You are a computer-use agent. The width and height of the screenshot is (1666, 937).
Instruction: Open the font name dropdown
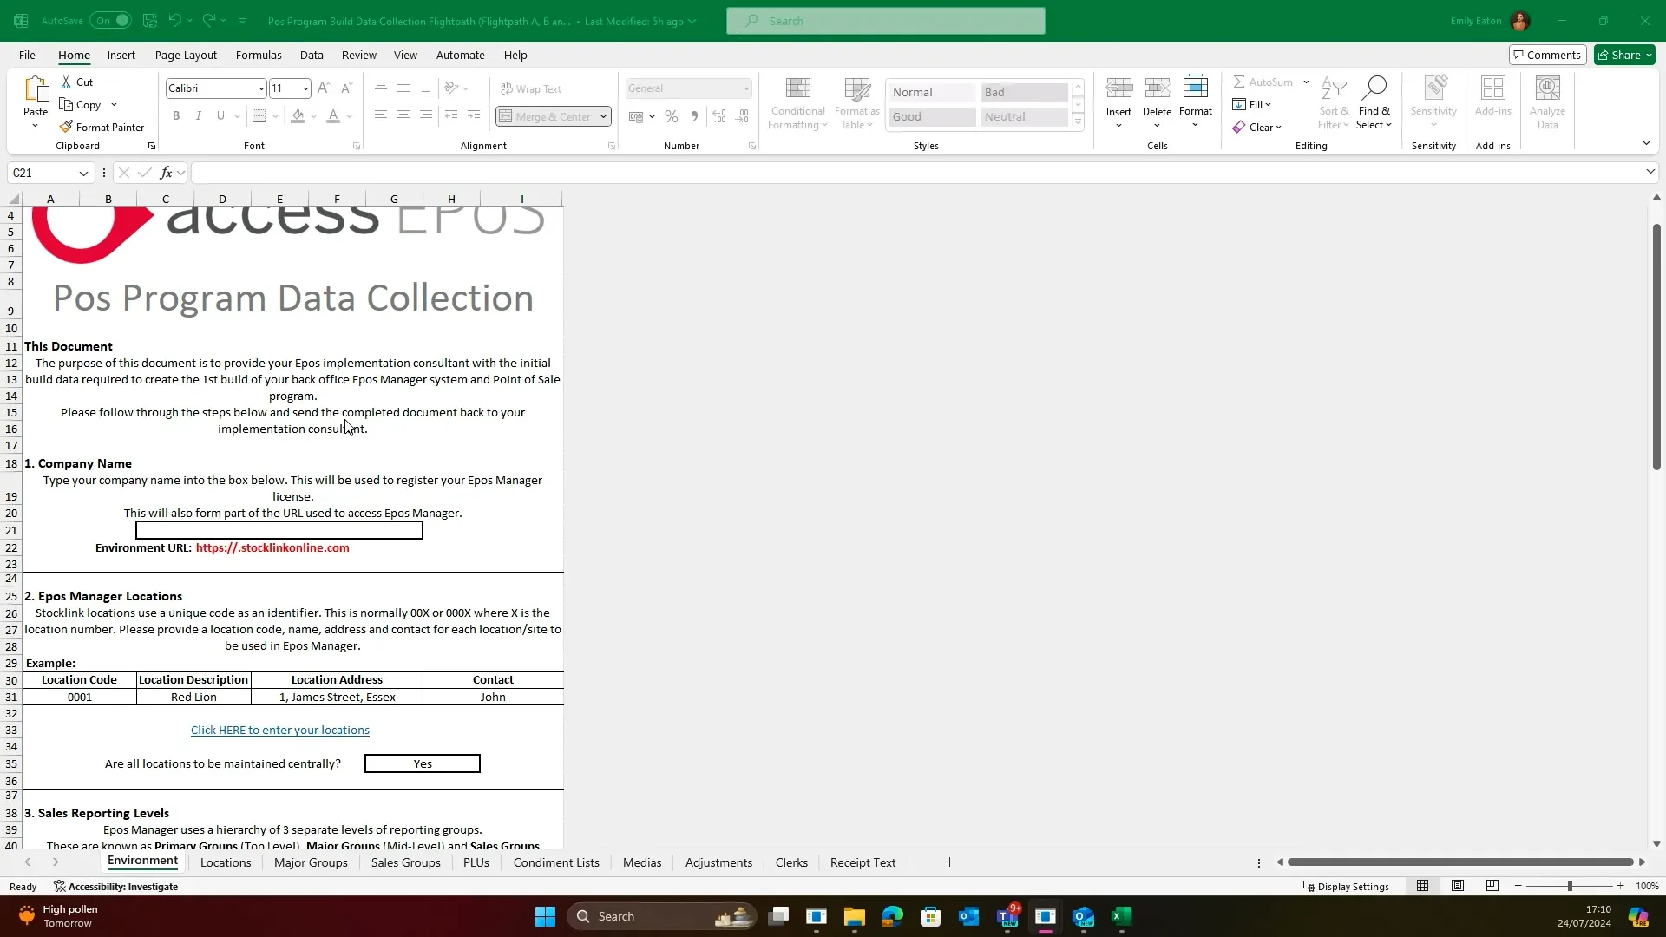[x=262, y=88]
